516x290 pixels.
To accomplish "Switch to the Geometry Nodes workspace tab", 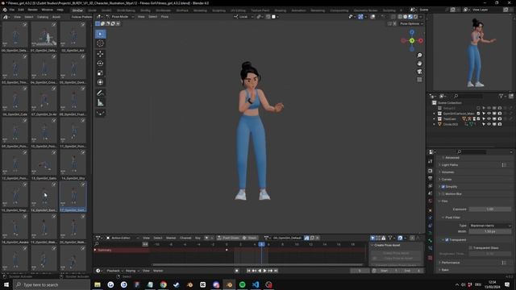I will click(365, 10).
